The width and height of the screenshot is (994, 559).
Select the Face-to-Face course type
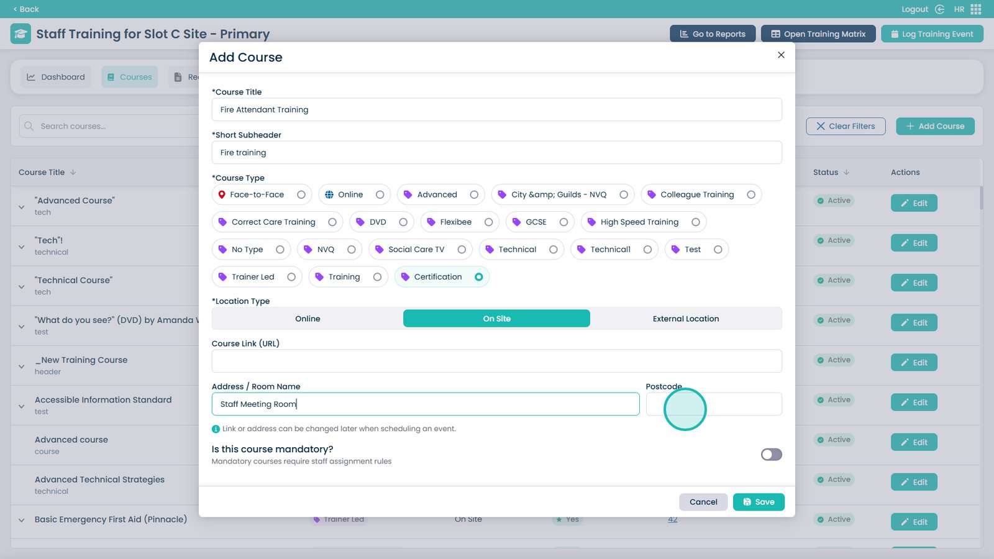pos(262,194)
